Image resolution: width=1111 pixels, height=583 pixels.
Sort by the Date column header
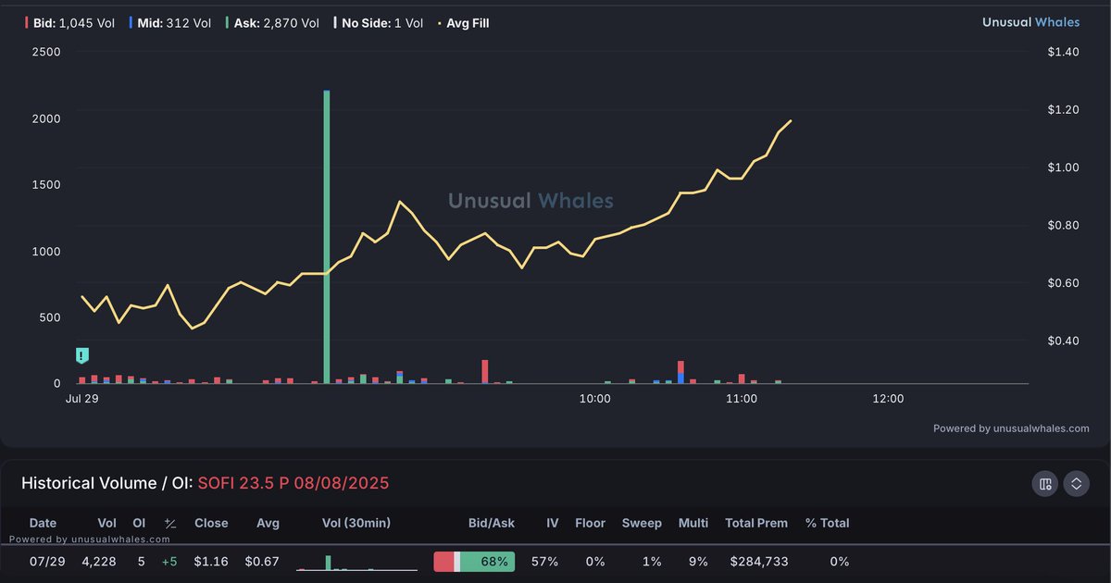pos(43,523)
